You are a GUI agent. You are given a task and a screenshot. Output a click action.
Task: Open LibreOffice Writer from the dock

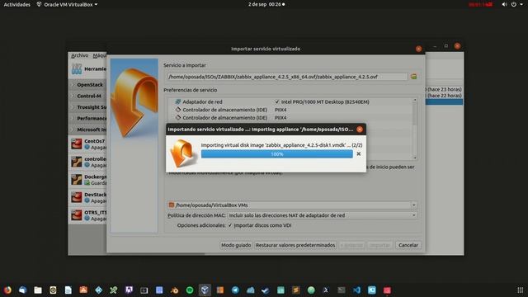pos(68,290)
